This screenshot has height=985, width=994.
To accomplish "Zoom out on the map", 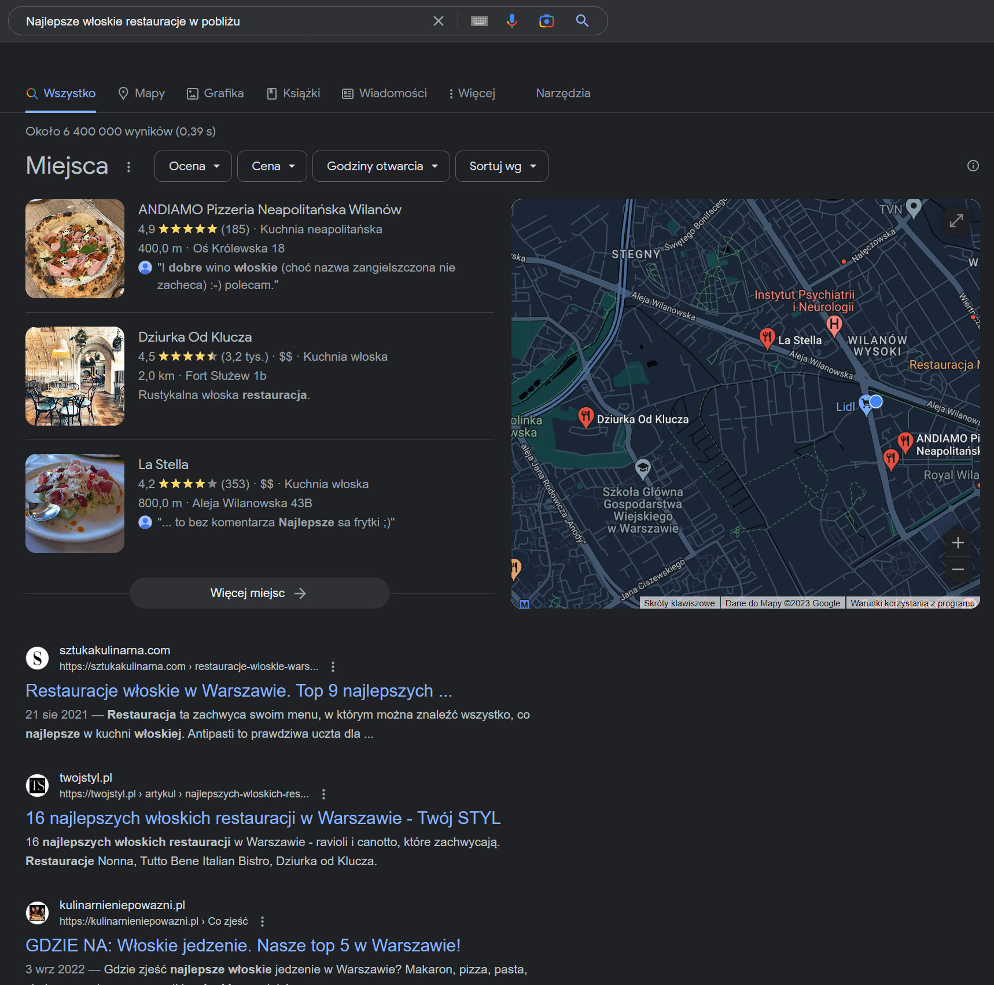I will tap(958, 569).
